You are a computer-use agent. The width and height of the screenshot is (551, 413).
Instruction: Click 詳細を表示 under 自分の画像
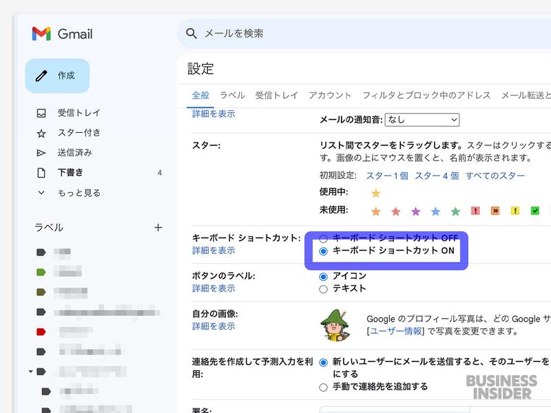(x=214, y=326)
